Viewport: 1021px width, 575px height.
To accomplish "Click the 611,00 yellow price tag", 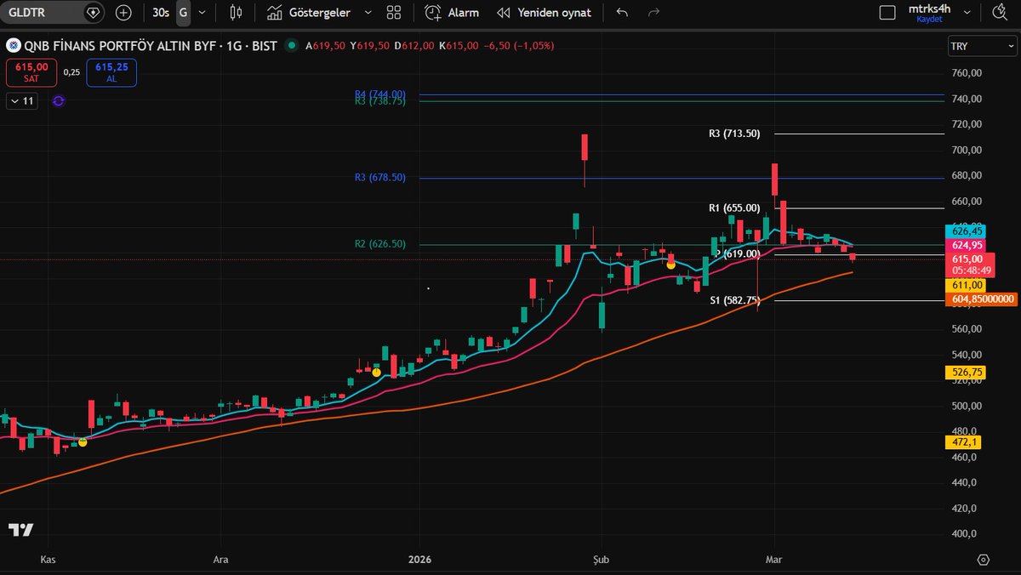I will pos(964,285).
